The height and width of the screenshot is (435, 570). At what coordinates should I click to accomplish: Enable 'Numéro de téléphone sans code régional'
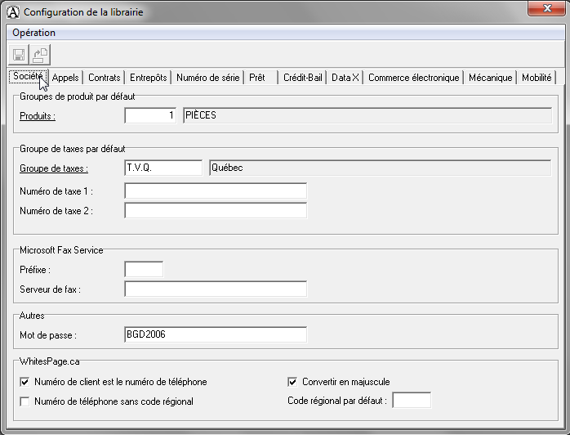[24, 401]
